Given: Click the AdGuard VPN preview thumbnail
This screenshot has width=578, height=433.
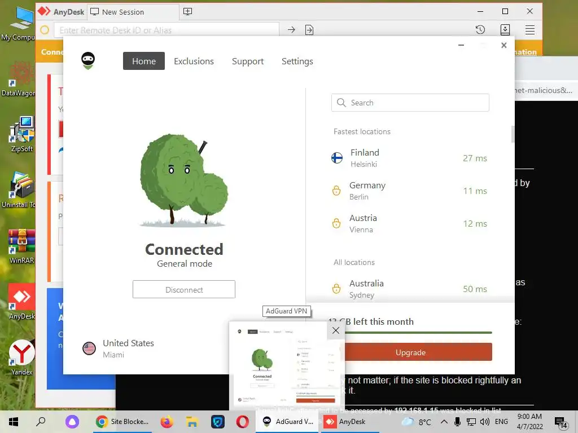Looking at the screenshot, I should pyautogui.click(x=287, y=365).
